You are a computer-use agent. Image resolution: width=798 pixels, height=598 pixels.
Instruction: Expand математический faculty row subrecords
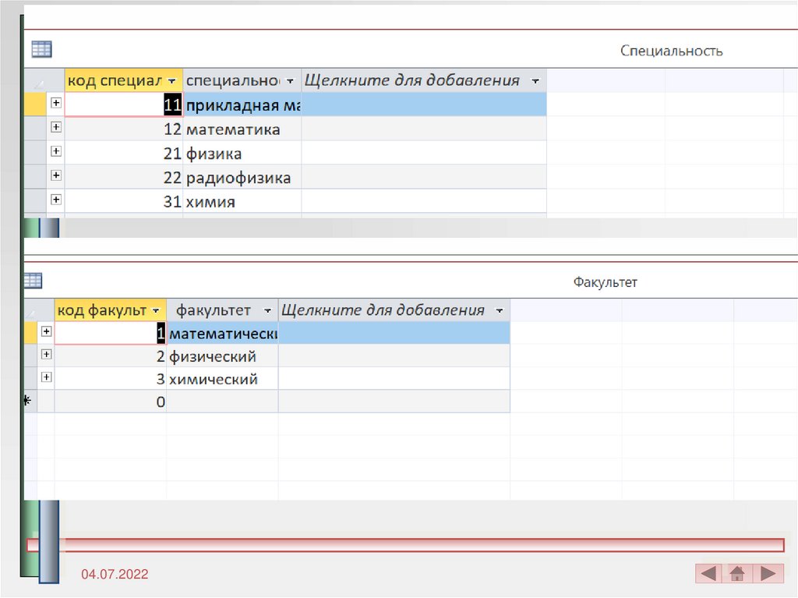coord(46,331)
